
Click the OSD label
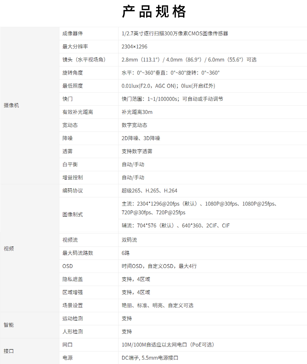pyautogui.click(x=68, y=266)
